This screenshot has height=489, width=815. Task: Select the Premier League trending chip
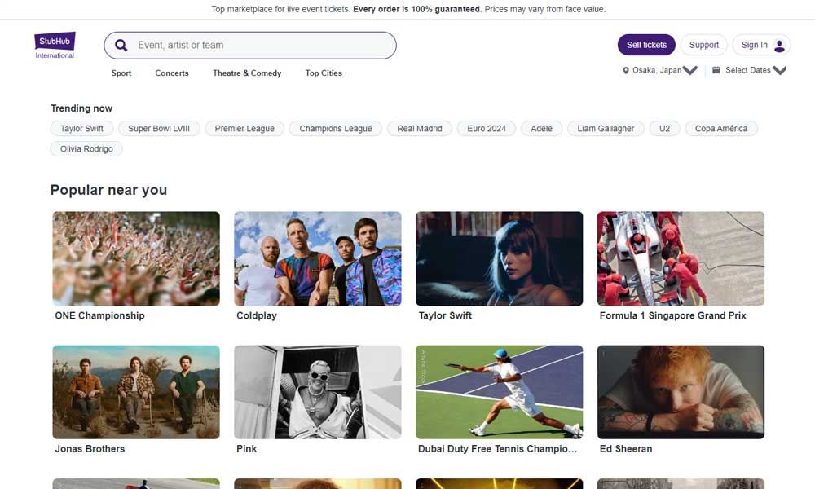pos(244,128)
